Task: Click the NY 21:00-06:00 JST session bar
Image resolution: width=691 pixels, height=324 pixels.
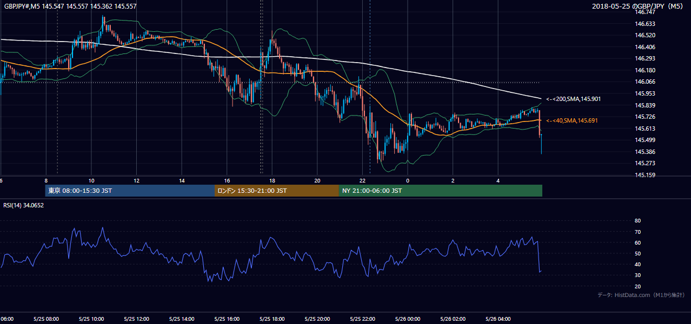Action: [441, 191]
